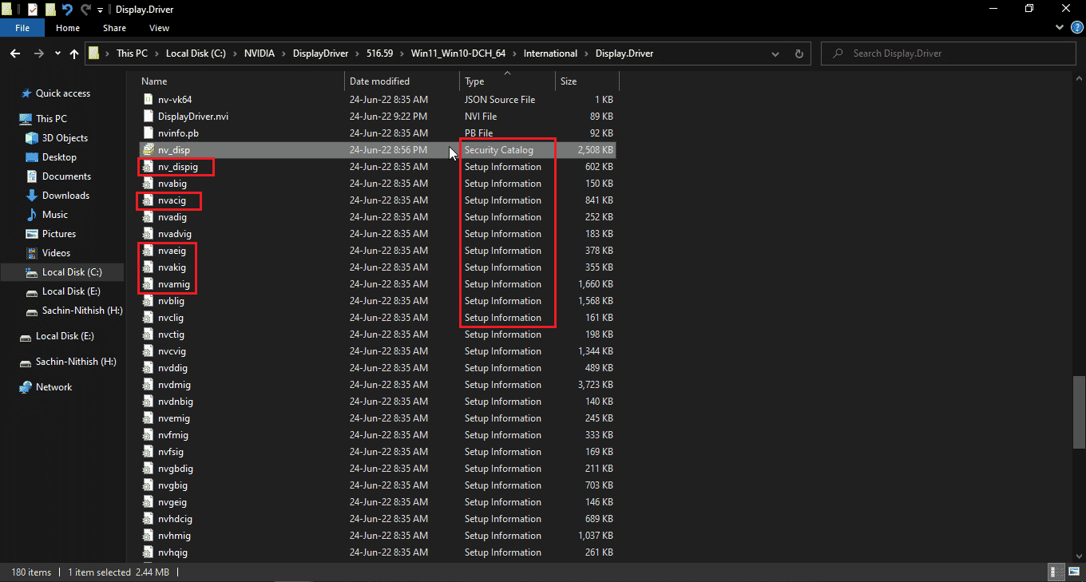Select Network in navigation pane
The width and height of the screenshot is (1086, 582).
pos(54,387)
